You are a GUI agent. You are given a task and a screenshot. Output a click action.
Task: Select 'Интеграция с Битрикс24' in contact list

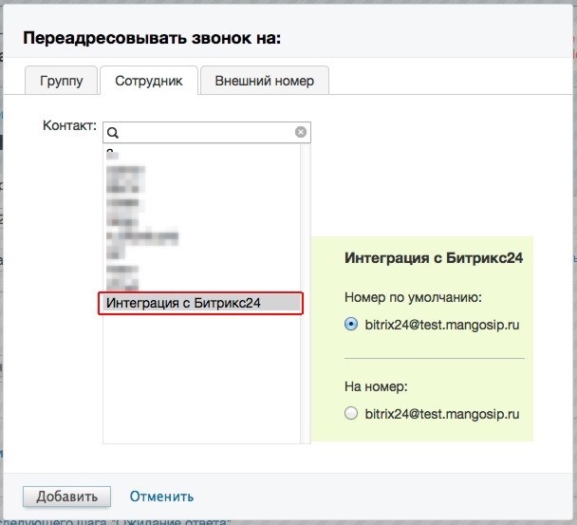click(x=200, y=303)
